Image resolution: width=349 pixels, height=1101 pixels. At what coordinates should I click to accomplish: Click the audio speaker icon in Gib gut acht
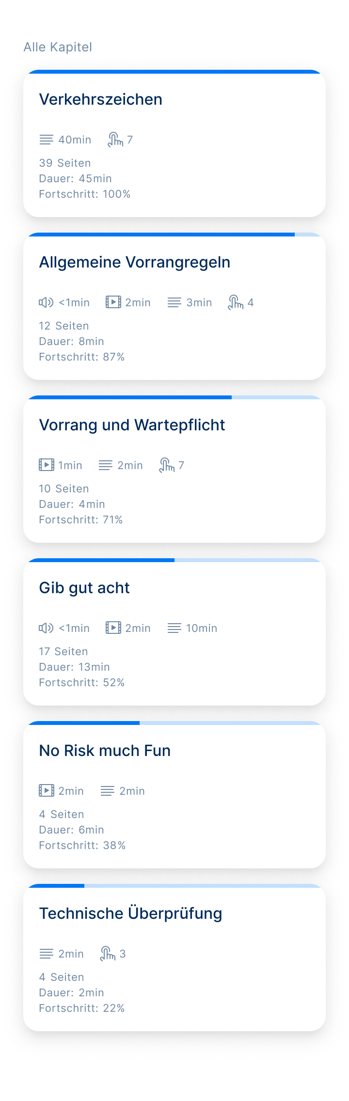46,628
